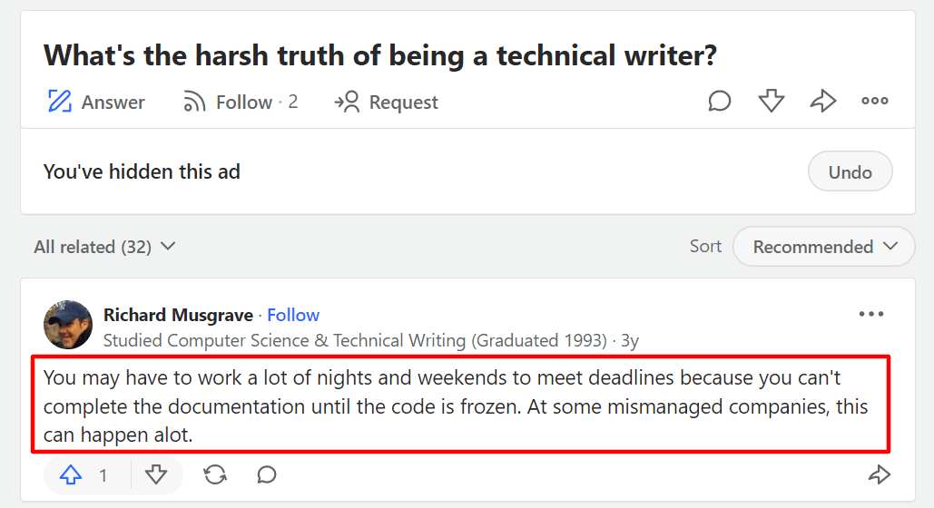Open Richard Musgrave's profile picture
The width and height of the screenshot is (934, 508).
click(68, 325)
